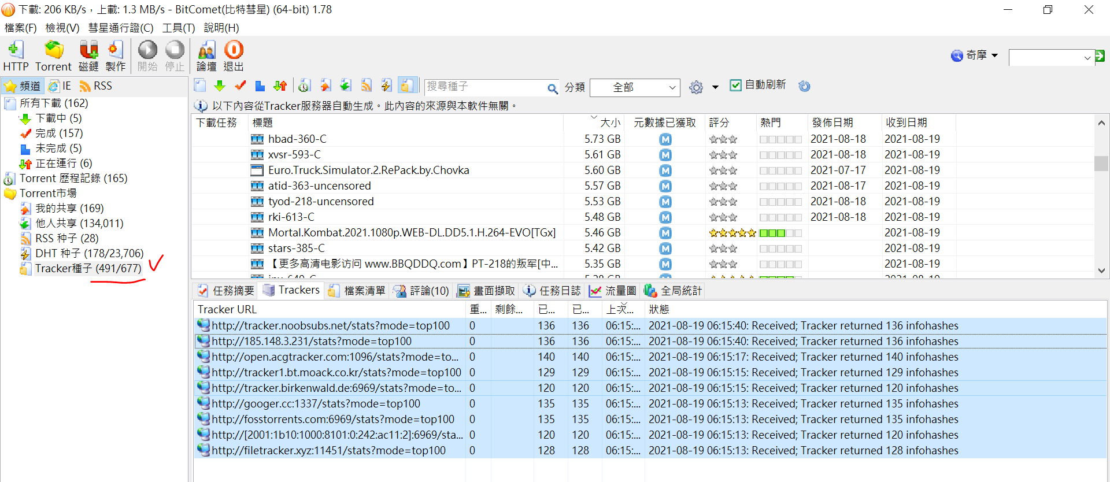The height and width of the screenshot is (482, 1110).
Task: Open the 奇摩 search engine dropdown arrow
Action: (995, 55)
